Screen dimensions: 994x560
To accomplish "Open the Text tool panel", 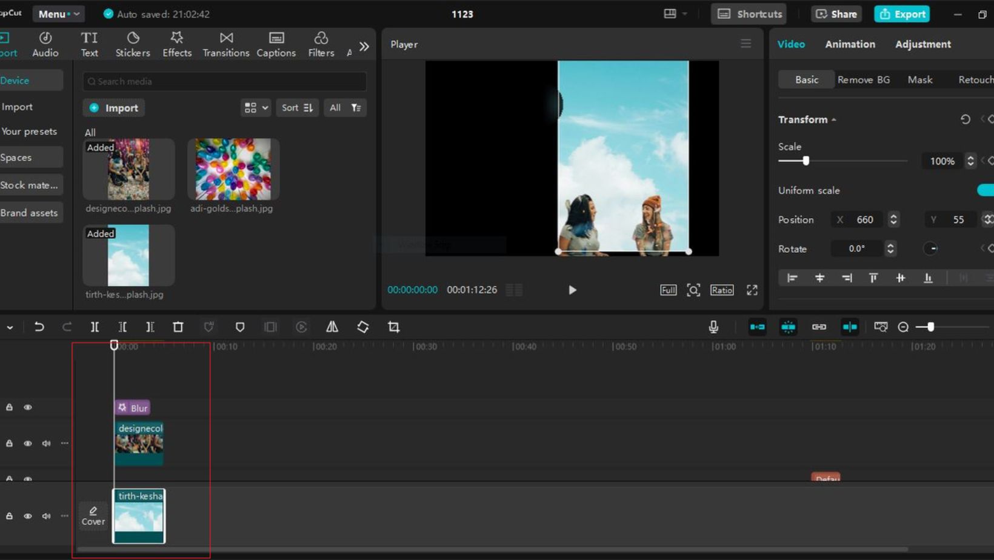I will click(x=89, y=44).
